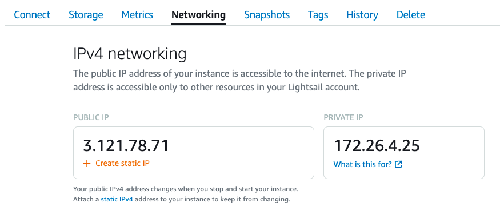
Task: Click the IPv4 networking heading
Action: click(x=130, y=54)
